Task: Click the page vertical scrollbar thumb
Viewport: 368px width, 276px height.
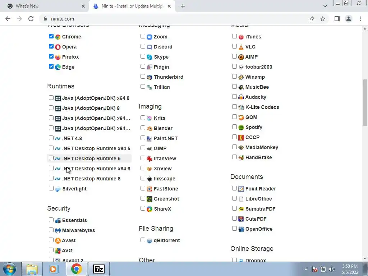Action: (x=365, y=102)
